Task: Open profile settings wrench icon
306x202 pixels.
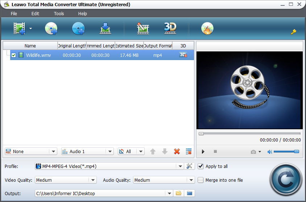Action: 189,166
